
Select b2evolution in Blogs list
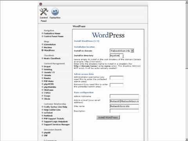[50, 44]
